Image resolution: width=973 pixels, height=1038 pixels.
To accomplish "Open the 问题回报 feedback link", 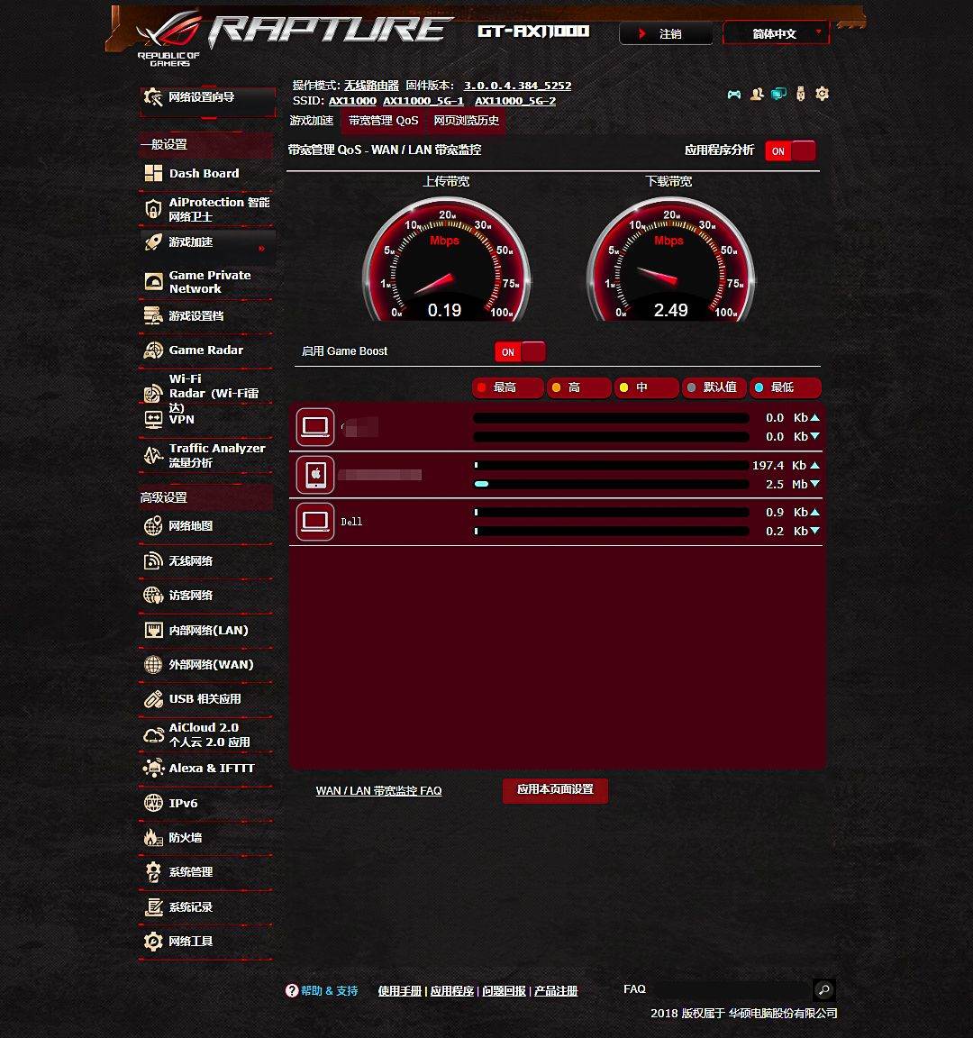I will pos(504,991).
